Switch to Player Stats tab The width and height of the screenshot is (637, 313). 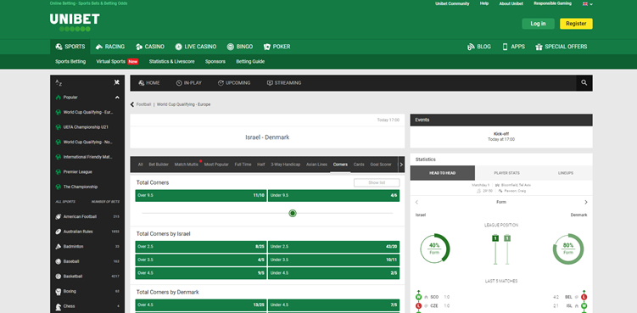click(506, 173)
